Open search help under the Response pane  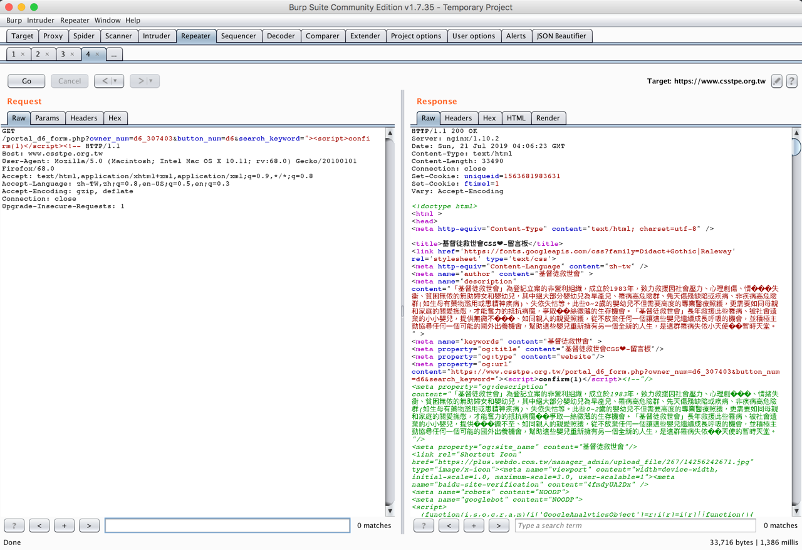point(424,526)
